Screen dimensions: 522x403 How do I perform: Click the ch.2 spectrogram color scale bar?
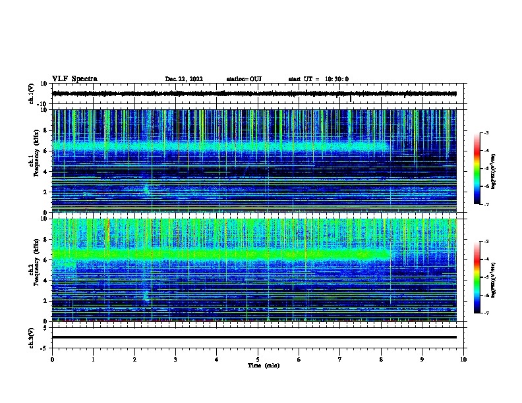click(477, 277)
